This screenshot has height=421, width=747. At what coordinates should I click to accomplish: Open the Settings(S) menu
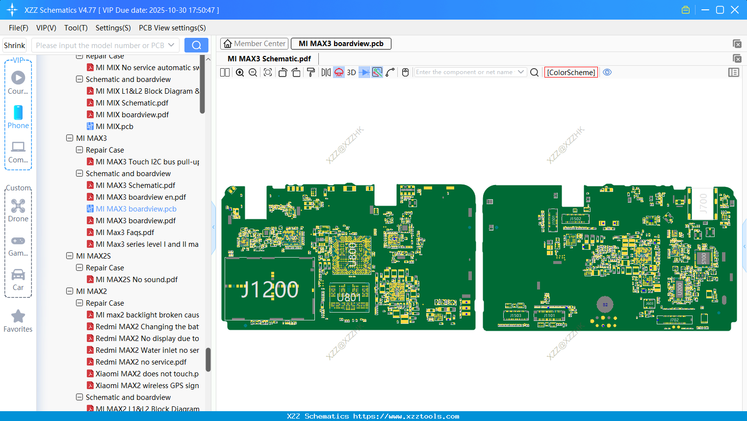(x=113, y=28)
